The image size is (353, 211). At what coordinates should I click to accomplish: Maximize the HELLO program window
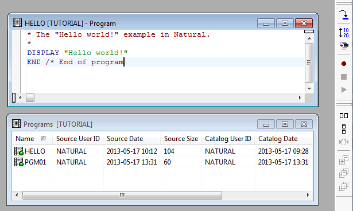click(x=285, y=23)
